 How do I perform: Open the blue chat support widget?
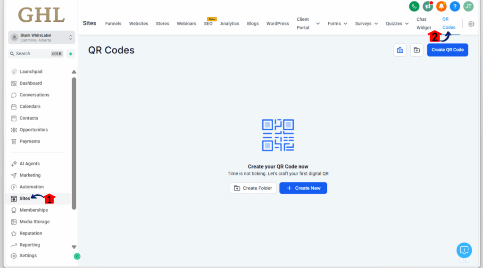click(464, 250)
